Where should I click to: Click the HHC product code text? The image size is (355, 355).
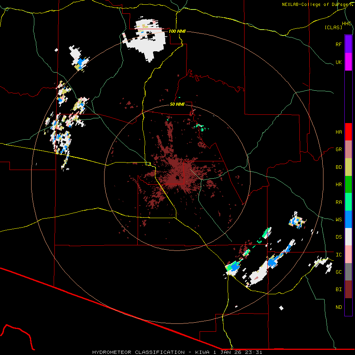coord(346,24)
